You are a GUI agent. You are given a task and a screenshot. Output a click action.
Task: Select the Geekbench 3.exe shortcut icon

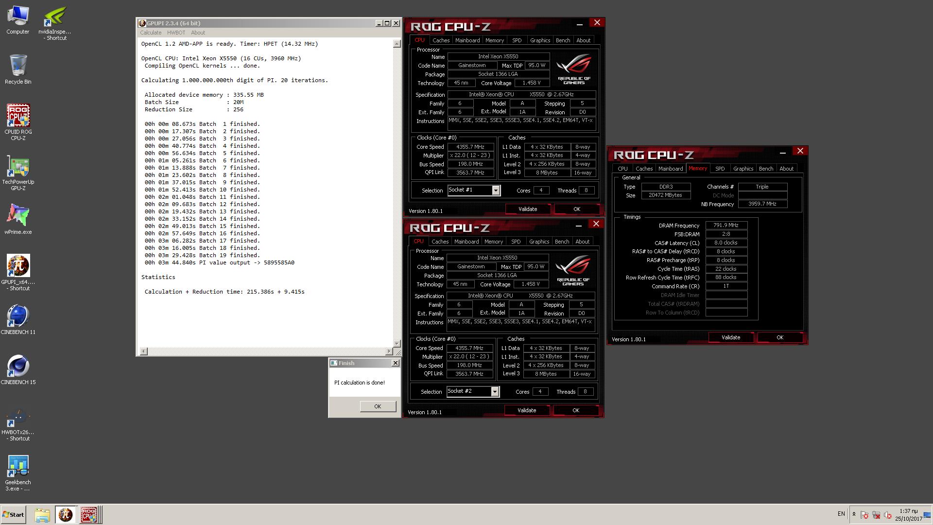pos(18,473)
